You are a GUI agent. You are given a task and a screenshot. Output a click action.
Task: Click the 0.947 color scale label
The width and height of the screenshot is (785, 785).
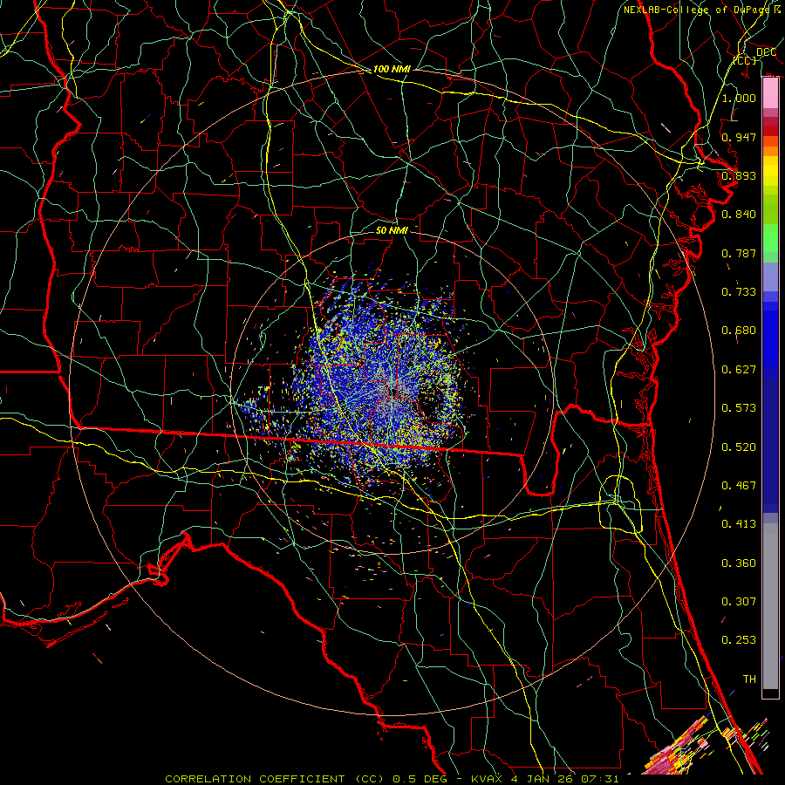[739, 137]
